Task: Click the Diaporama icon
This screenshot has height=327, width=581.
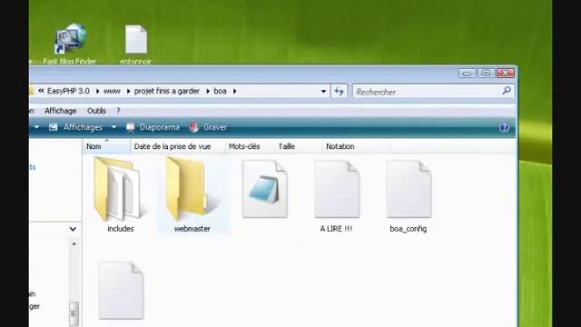Action: 131,127
